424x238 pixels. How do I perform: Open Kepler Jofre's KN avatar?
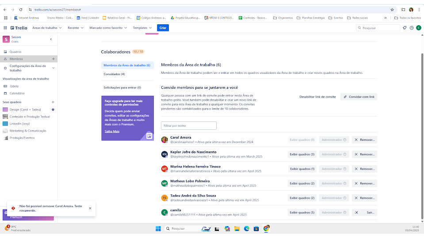[164, 154]
